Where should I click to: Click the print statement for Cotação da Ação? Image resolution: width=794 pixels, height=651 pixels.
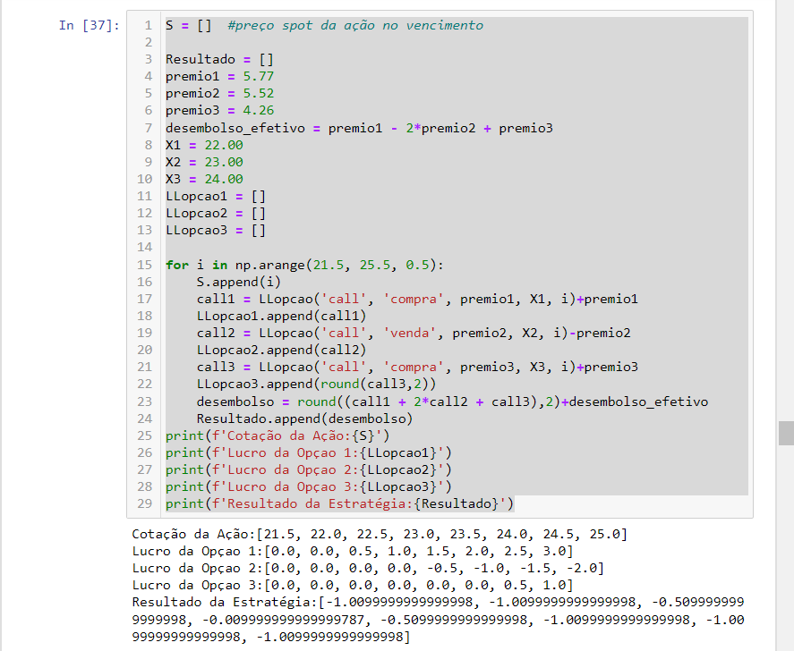coord(277,436)
